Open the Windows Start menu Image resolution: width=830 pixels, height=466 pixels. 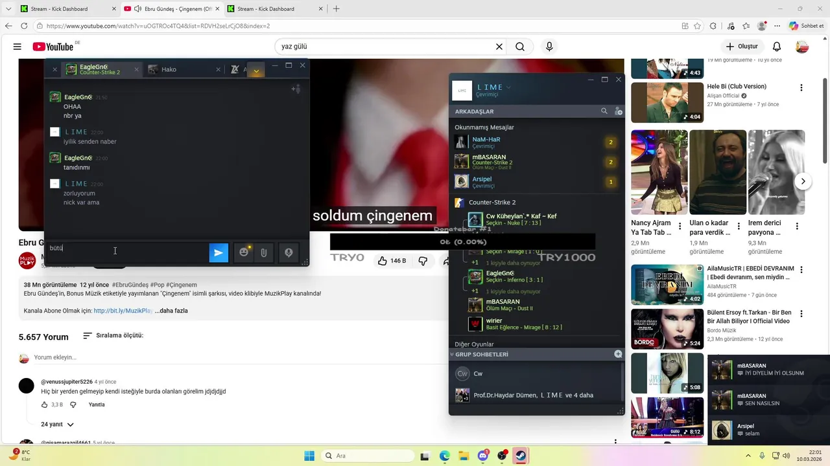click(309, 456)
